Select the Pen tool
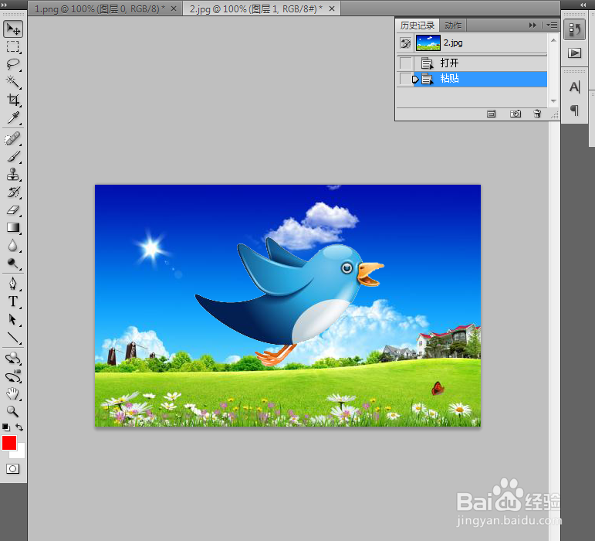This screenshot has height=541, width=595. [x=13, y=284]
